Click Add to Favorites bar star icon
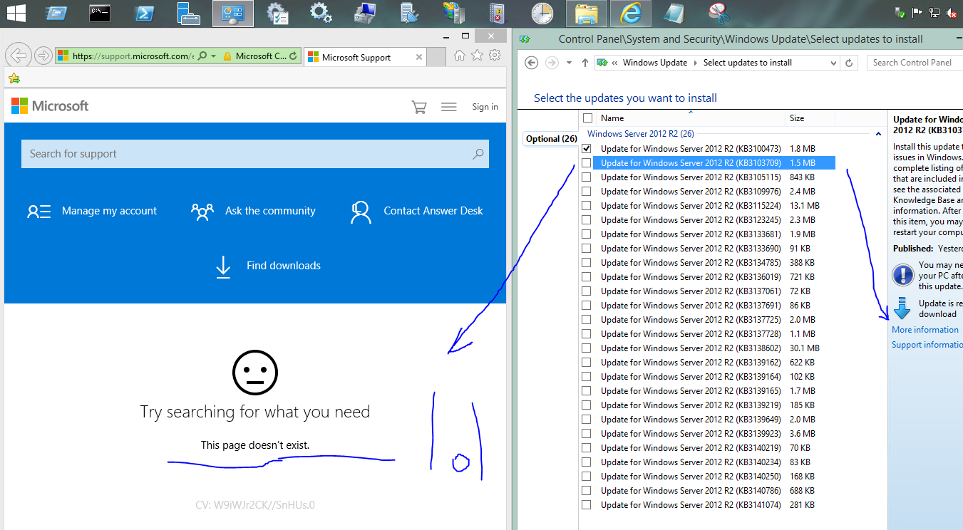 [x=14, y=78]
